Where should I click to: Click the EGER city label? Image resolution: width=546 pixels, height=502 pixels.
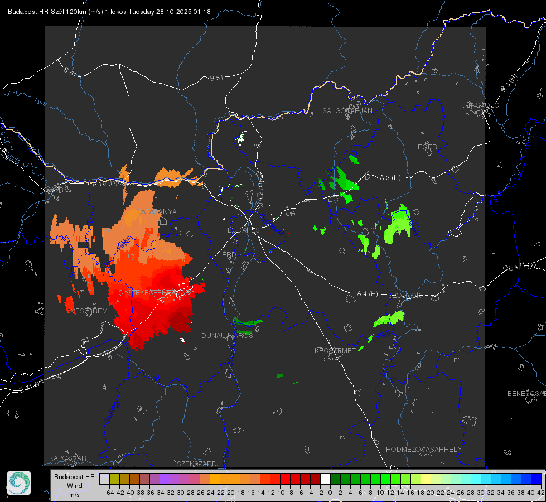(427, 147)
